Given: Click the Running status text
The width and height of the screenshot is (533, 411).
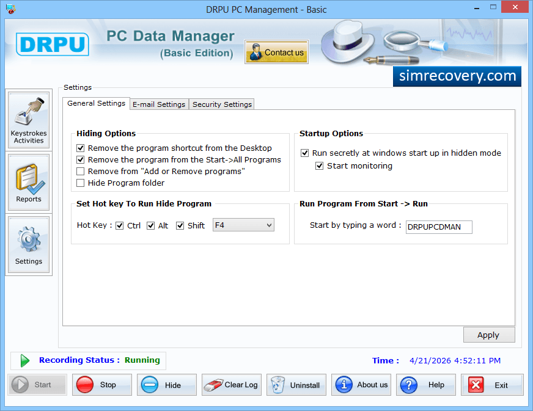Looking at the screenshot, I should click(x=142, y=360).
